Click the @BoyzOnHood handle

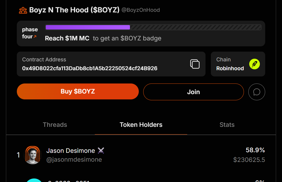[141, 10]
